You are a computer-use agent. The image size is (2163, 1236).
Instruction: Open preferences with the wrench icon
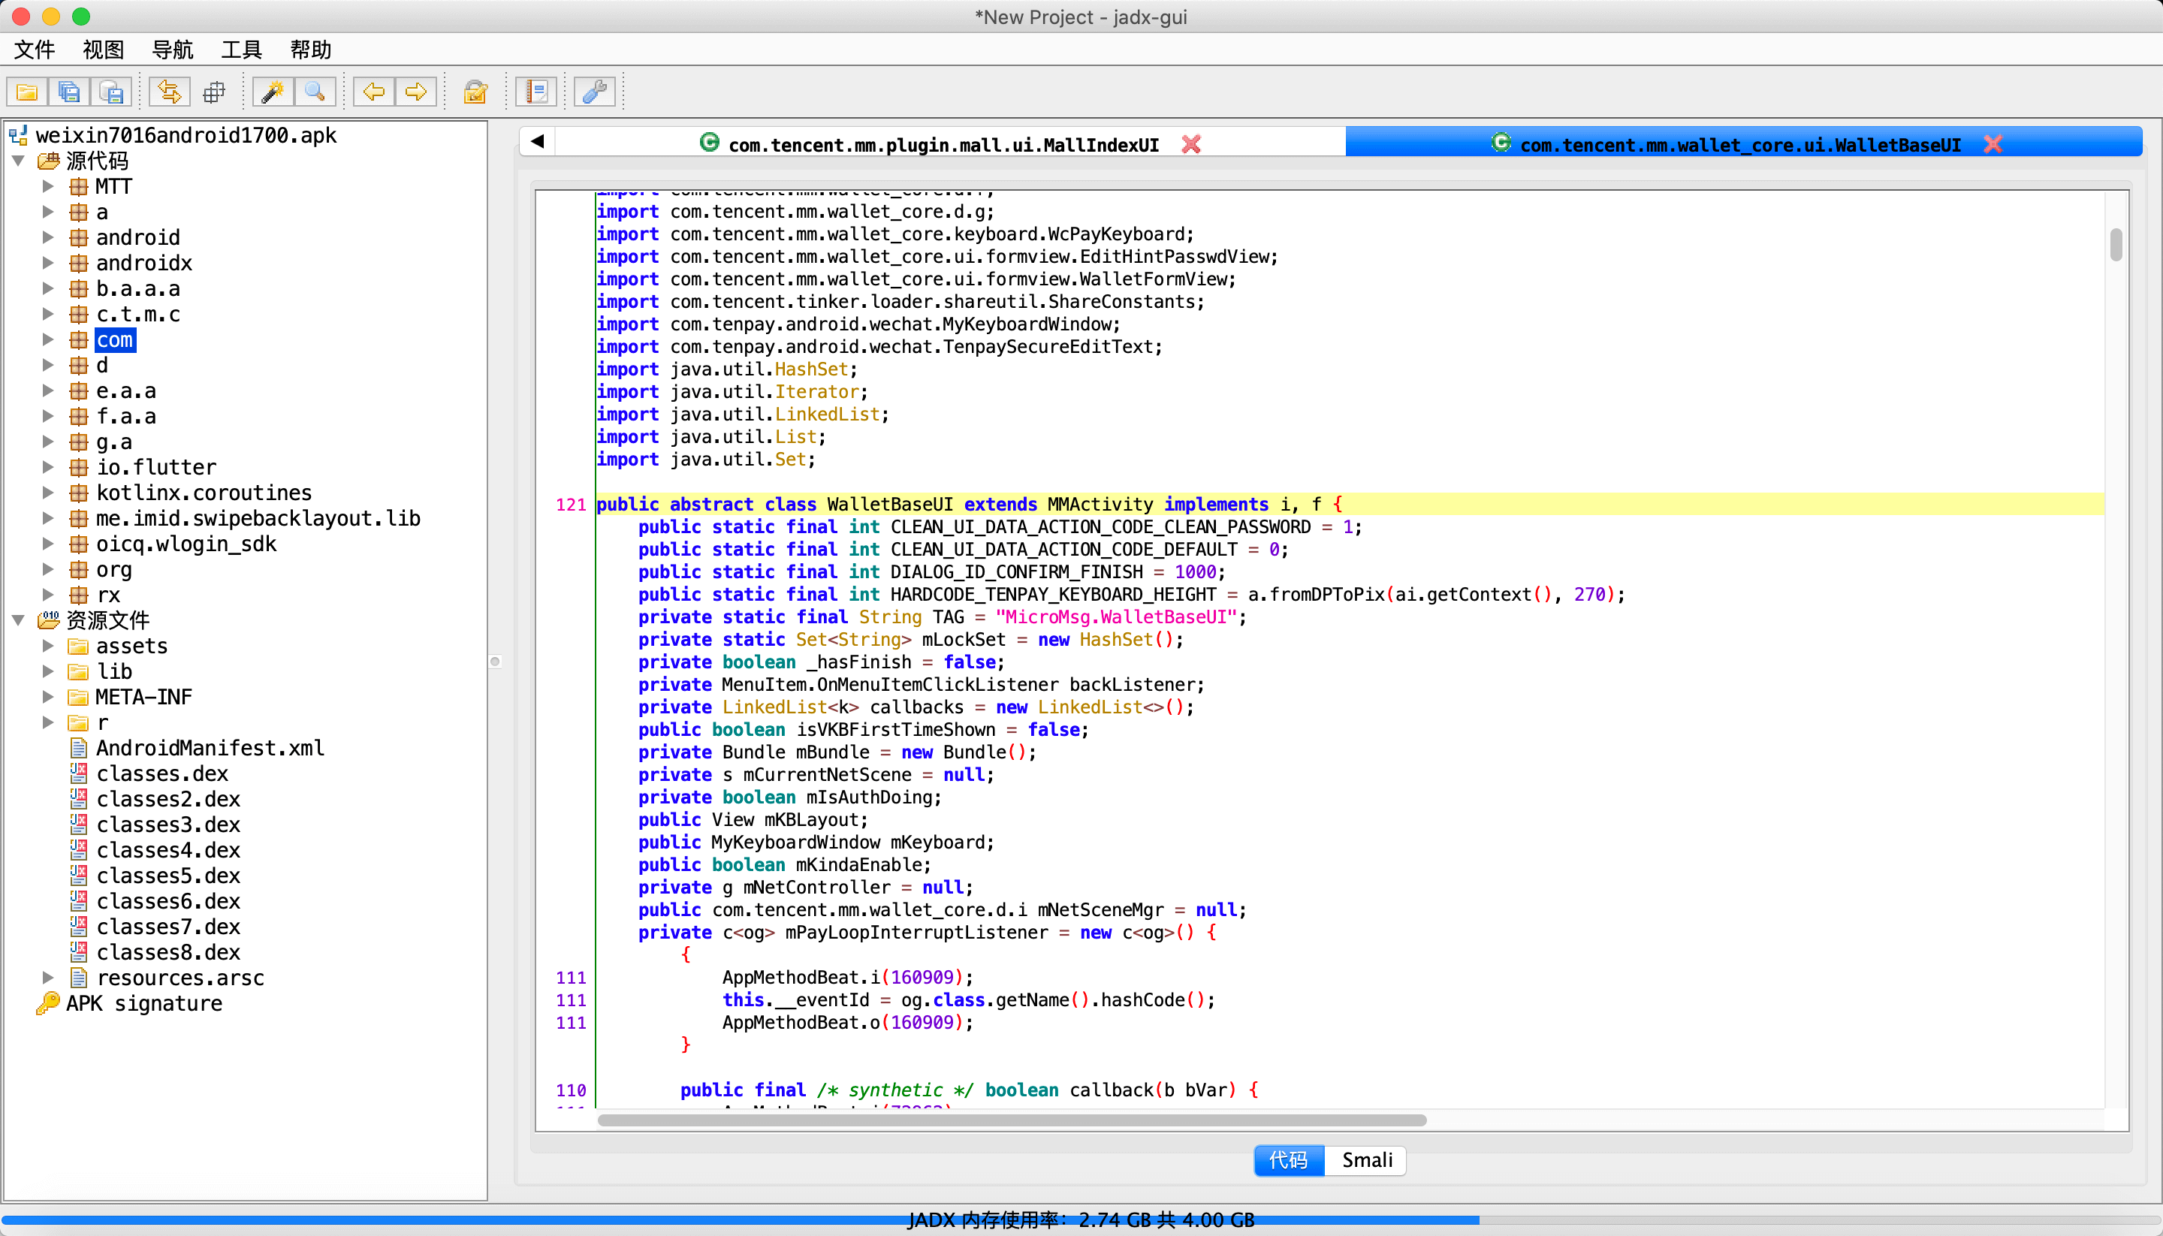(x=594, y=92)
